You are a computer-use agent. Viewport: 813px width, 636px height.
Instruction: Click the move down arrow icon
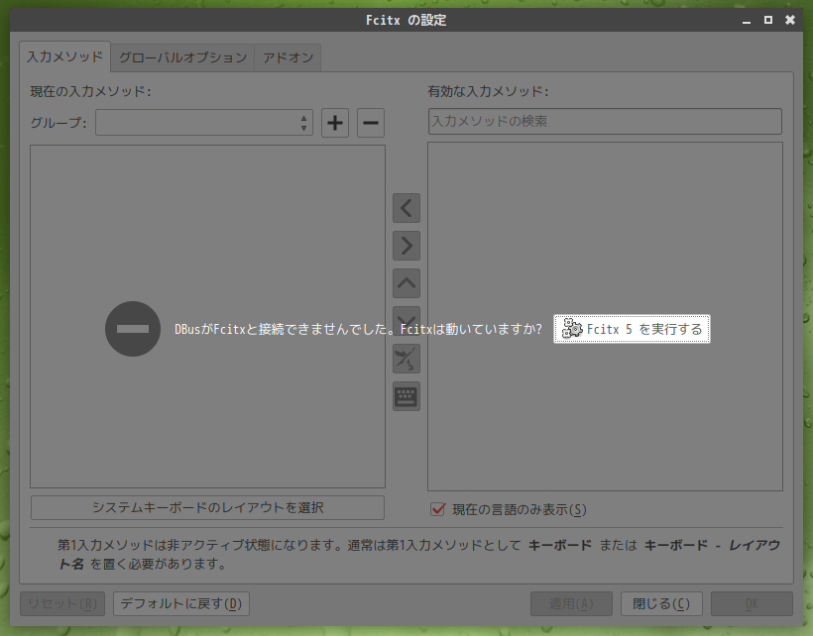tap(406, 321)
